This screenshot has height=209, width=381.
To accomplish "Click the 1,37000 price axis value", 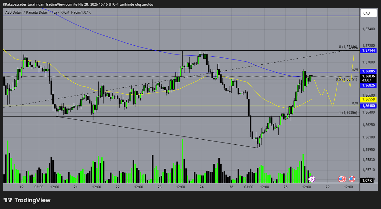I will point(369,62).
